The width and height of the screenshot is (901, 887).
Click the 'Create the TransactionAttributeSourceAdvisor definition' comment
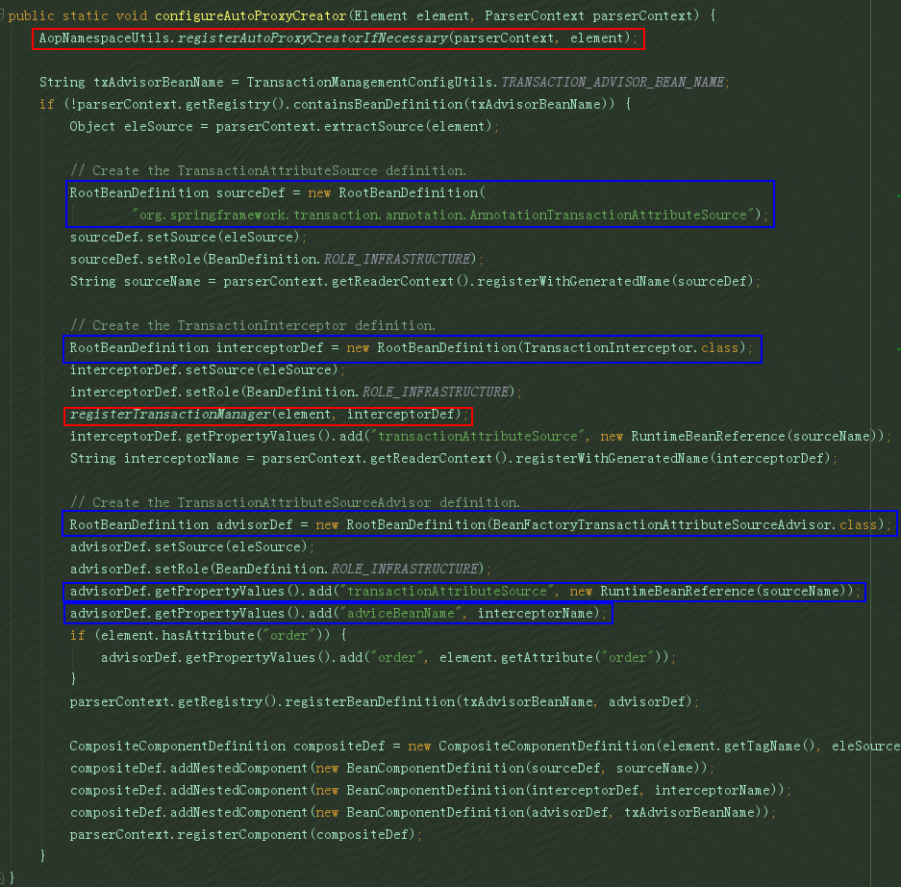[295, 502]
